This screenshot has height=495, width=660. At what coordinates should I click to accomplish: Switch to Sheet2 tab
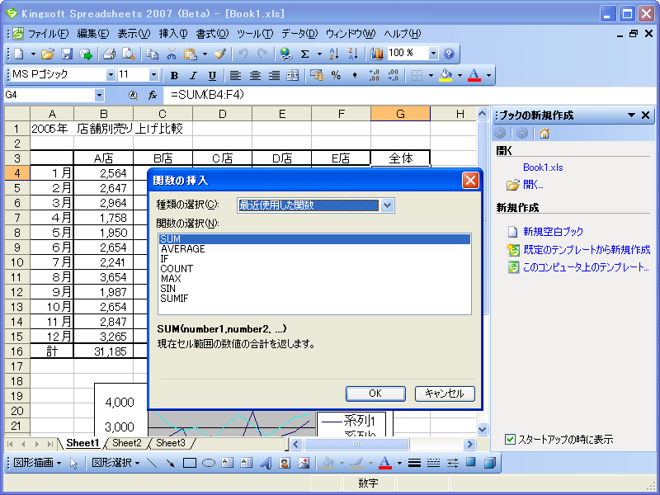tap(127, 443)
